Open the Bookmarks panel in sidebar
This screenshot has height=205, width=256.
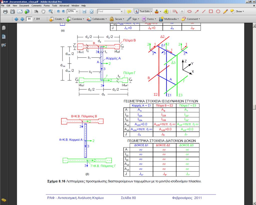point(4,37)
